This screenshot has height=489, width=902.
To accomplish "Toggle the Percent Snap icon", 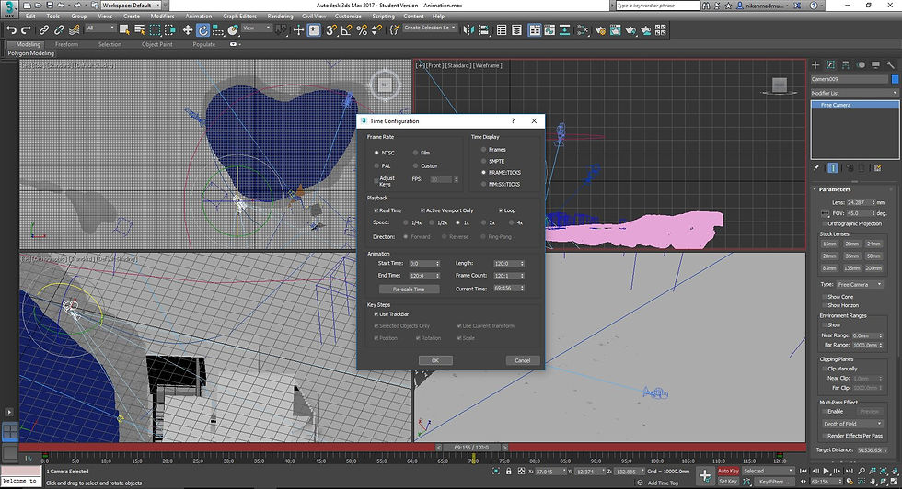I will pyautogui.click(x=361, y=30).
